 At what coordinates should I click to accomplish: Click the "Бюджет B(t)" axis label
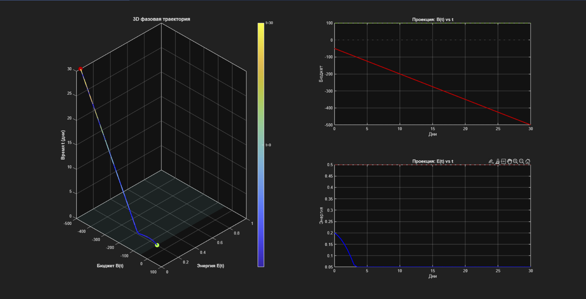click(110, 266)
